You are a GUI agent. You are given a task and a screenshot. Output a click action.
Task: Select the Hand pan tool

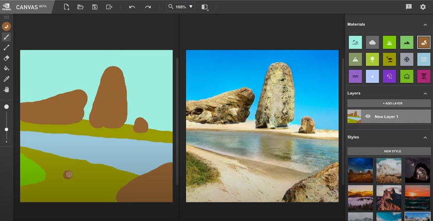[6, 89]
